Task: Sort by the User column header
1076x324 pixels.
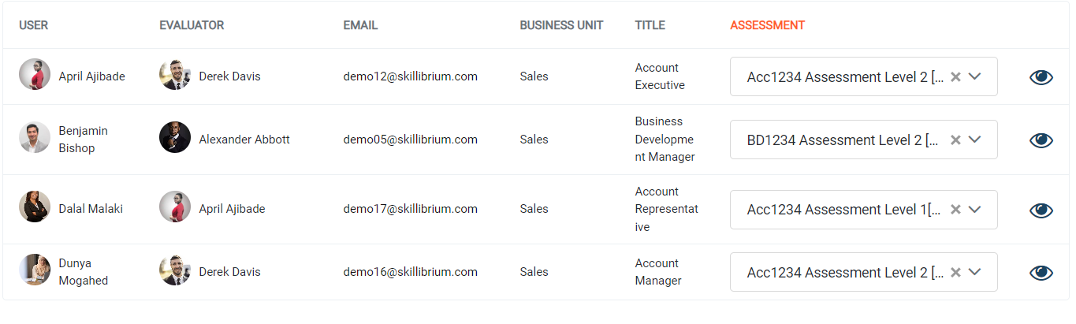Action: point(33,25)
